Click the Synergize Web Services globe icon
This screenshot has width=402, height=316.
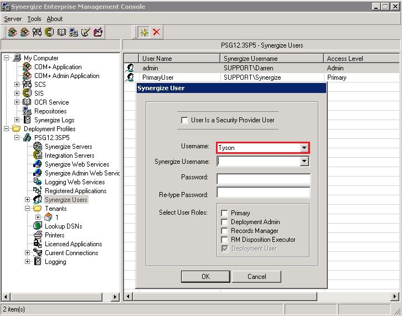pyautogui.click(x=38, y=164)
